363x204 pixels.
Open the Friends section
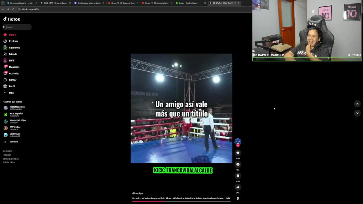(x=13, y=54)
